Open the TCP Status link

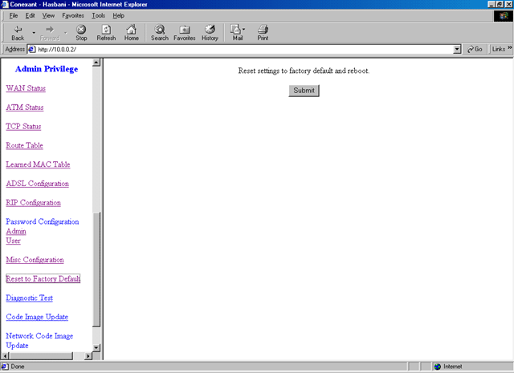tap(23, 126)
